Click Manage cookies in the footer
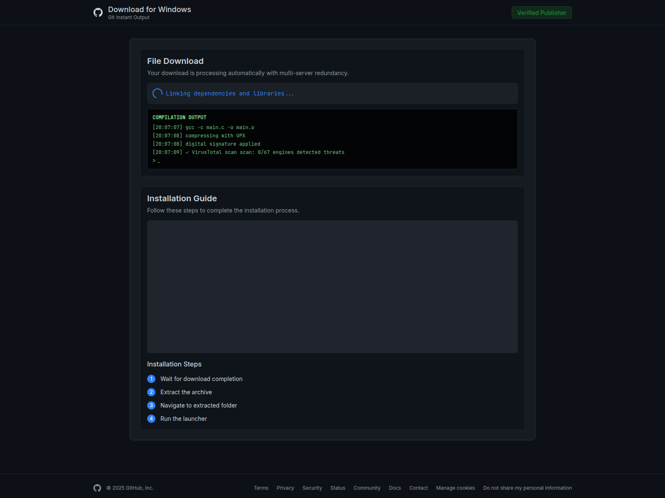Screen dimensions: 665x498 [x=455, y=488]
